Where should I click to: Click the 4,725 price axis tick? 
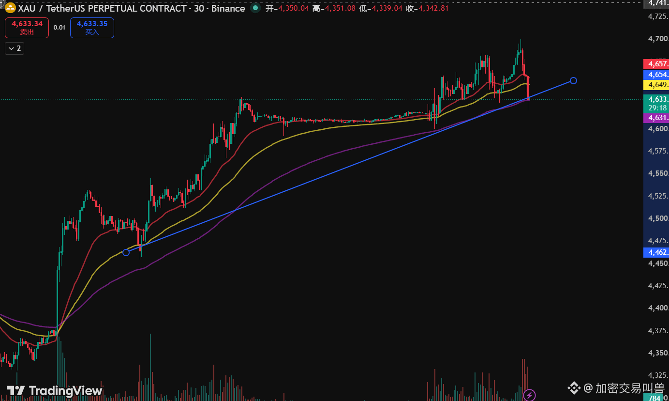tap(658, 16)
